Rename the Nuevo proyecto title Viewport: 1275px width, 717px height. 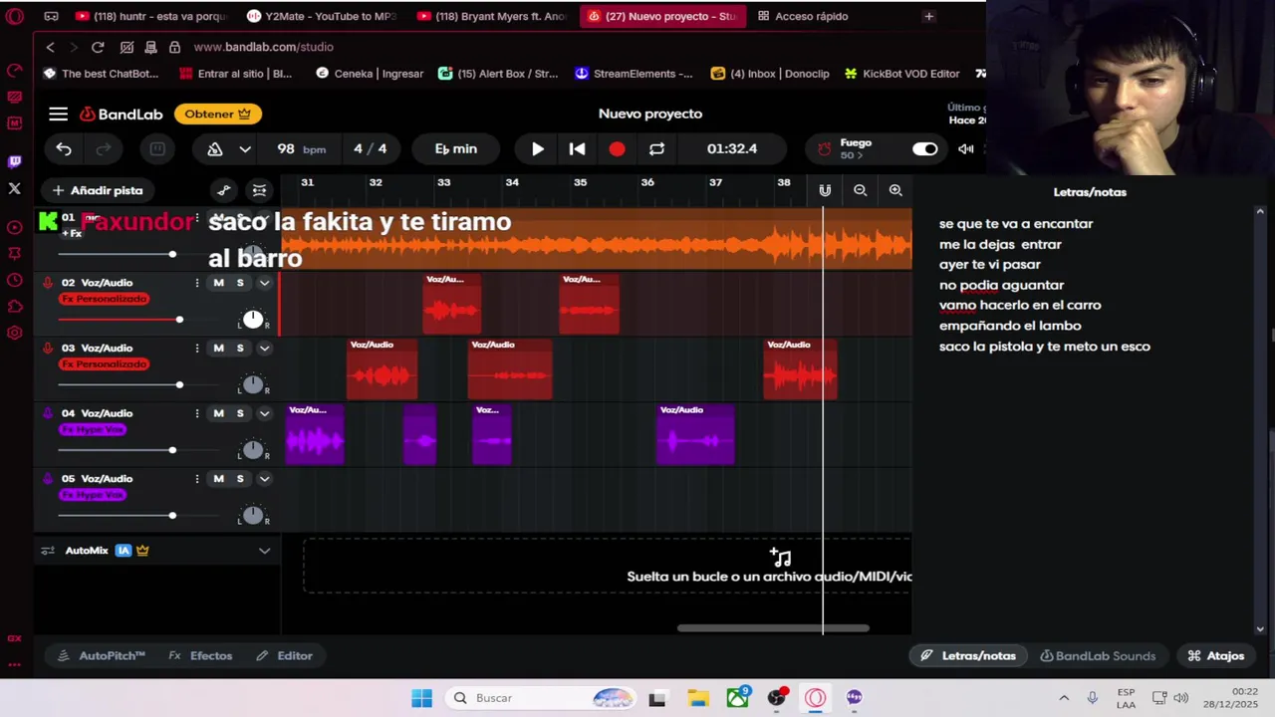[x=650, y=114]
